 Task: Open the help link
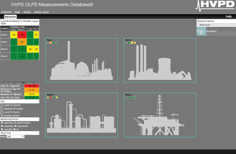(229, 16)
